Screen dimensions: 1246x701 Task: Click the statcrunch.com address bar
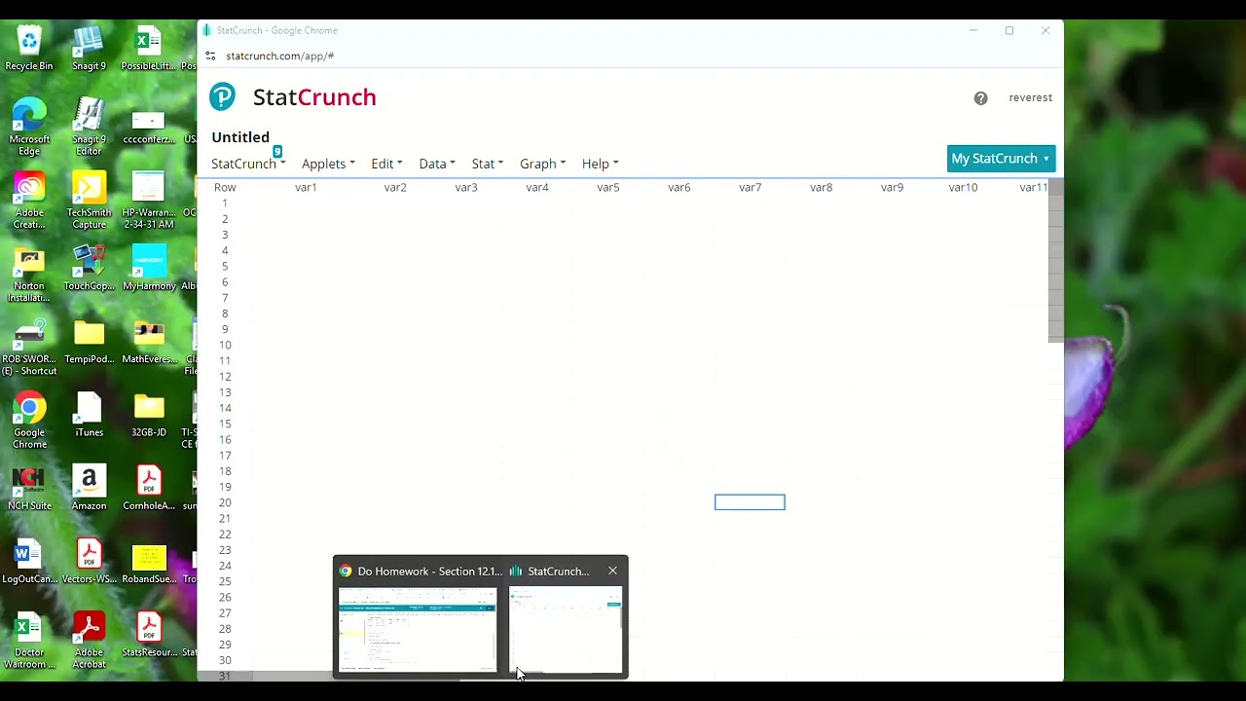point(279,55)
